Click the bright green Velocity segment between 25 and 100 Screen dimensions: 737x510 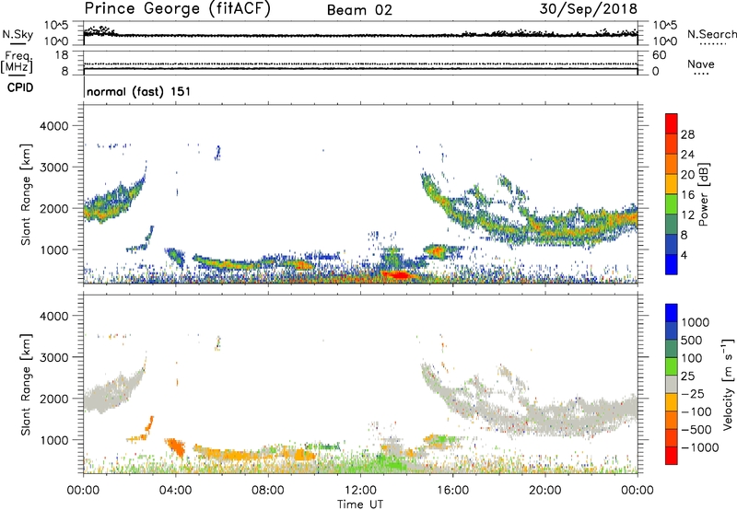click(x=672, y=365)
